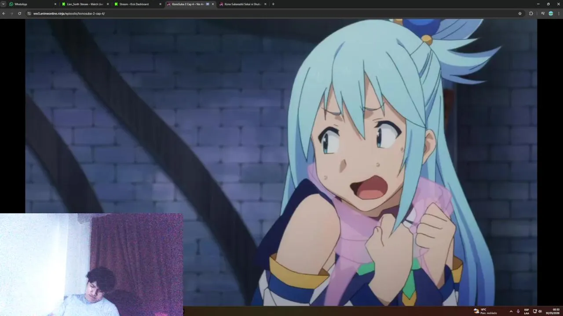
Task: Open the network status icon in tray
Action: click(x=535, y=311)
